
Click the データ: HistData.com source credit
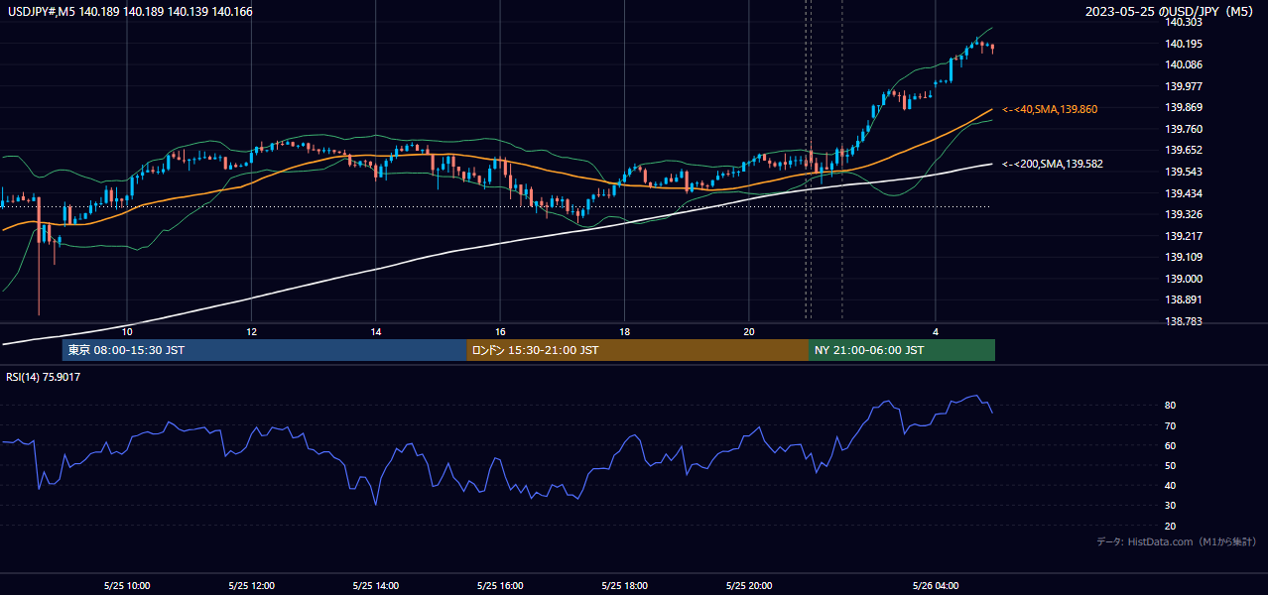pos(1177,541)
